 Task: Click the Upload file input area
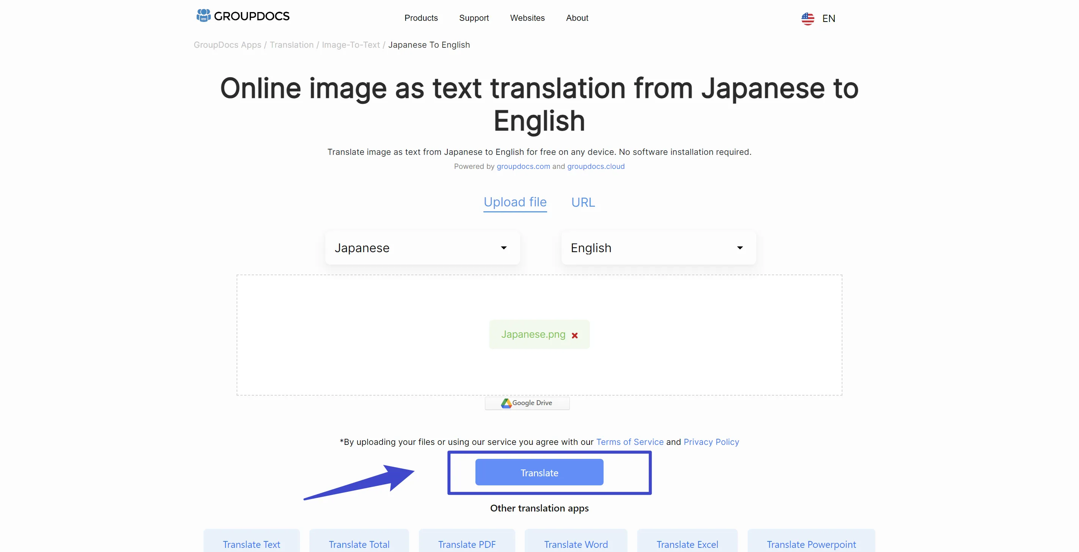[539, 334]
